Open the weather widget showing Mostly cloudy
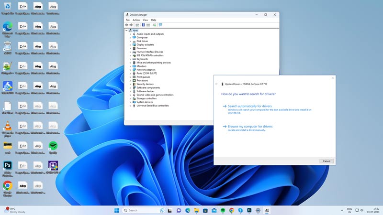Image resolution: width=383 pixels, height=215 pixels. click(x=15, y=210)
